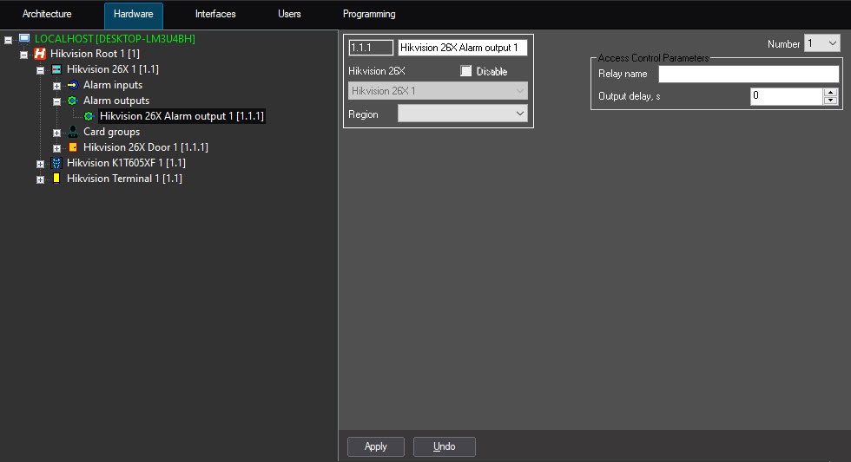
Task: Click the Hikvision 26X 1 device icon
Action: [x=56, y=69]
